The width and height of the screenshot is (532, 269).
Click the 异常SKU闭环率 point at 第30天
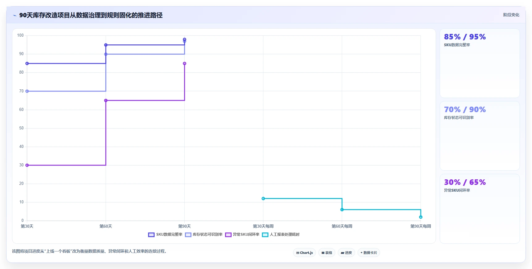click(27, 165)
